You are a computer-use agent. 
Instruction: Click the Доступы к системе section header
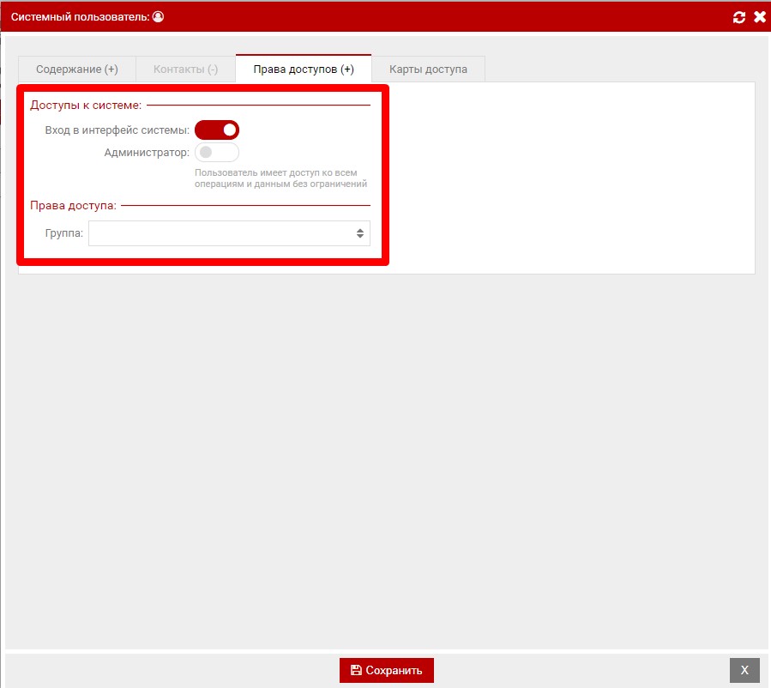pos(86,106)
